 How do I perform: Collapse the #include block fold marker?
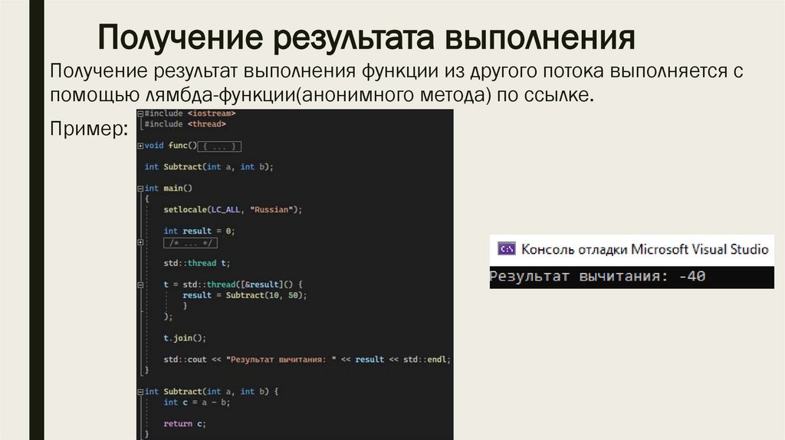[x=140, y=113]
